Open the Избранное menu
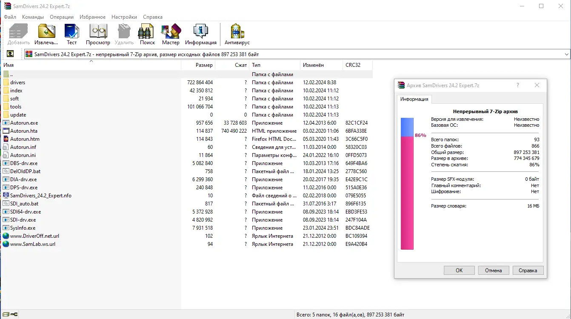Screen dimensions: 571x319 tap(92, 17)
